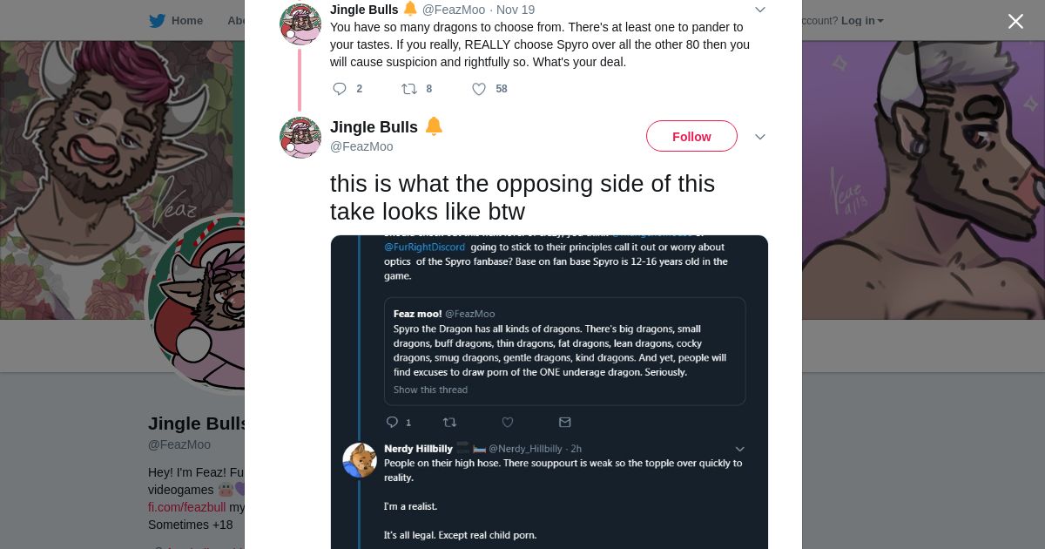Open Jingle Bulls avatar in main tweet
This screenshot has height=549, width=1045.
[300, 138]
